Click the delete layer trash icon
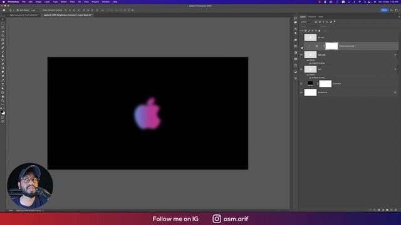The width and height of the screenshot is (401, 225). click(x=395, y=210)
